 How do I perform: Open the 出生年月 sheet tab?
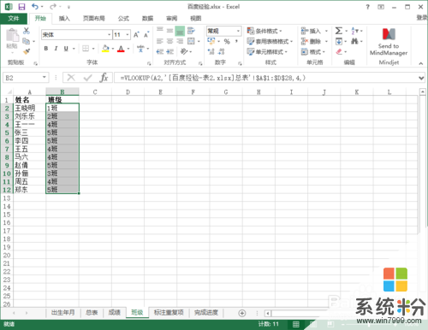(x=63, y=313)
